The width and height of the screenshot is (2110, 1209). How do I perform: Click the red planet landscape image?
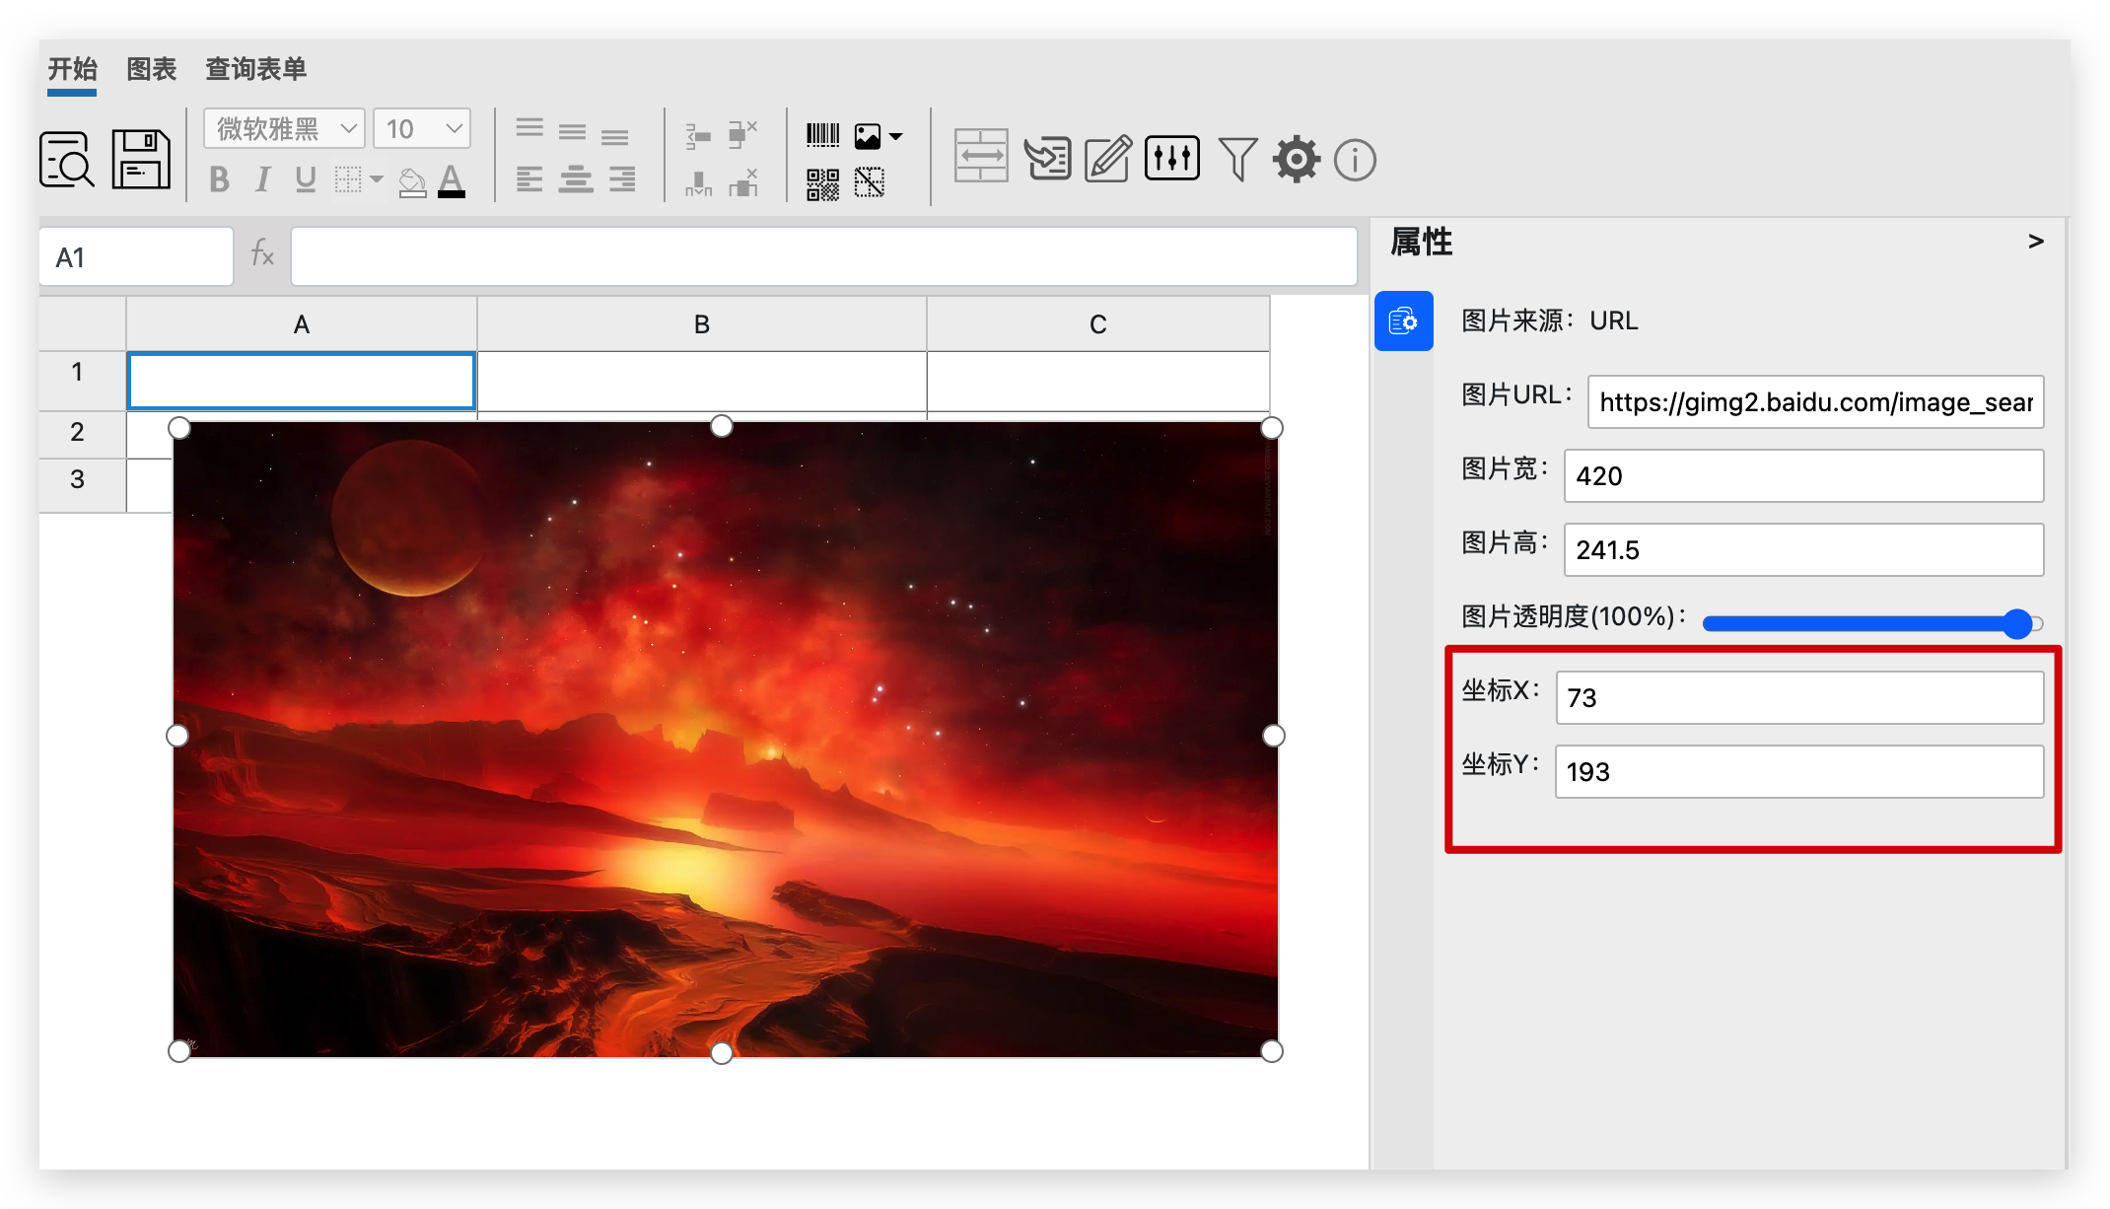pos(726,740)
